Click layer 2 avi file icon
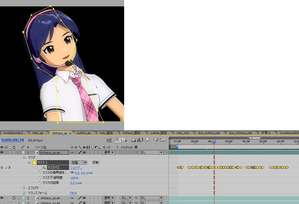This screenshot has width=299, height=204. click(37, 198)
